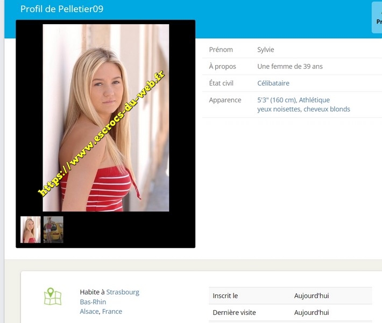This screenshot has height=323, width=382.
Task: Select the first small photo thumbnail
Action: (30, 229)
